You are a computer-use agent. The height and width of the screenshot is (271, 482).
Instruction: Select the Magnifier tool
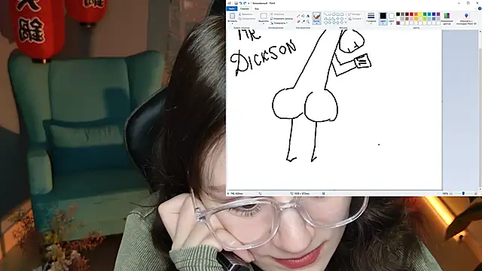(x=308, y=22)
